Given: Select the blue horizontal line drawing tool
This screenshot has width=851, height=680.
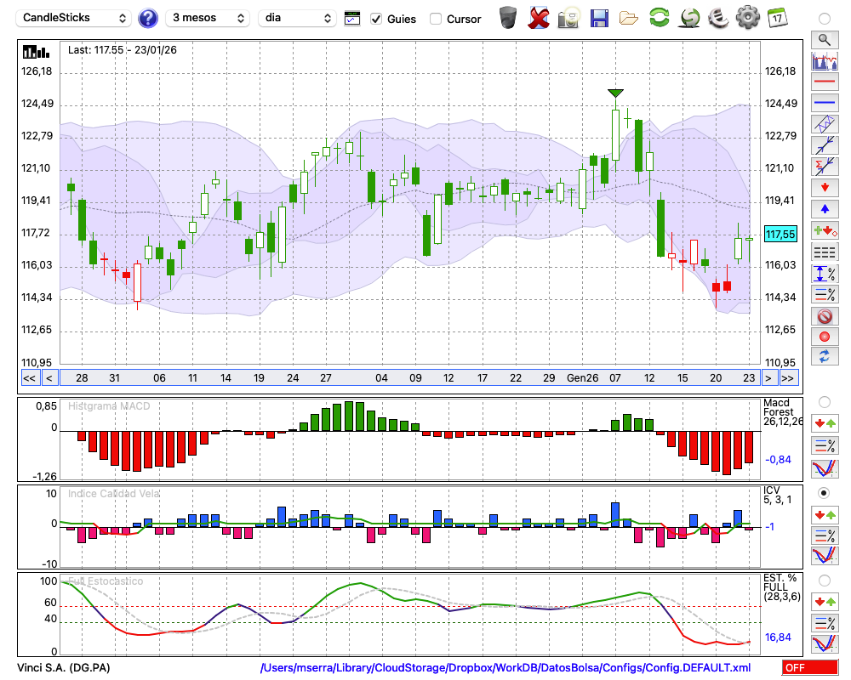Looking at the screenshot, I should [x=824, y=103].
